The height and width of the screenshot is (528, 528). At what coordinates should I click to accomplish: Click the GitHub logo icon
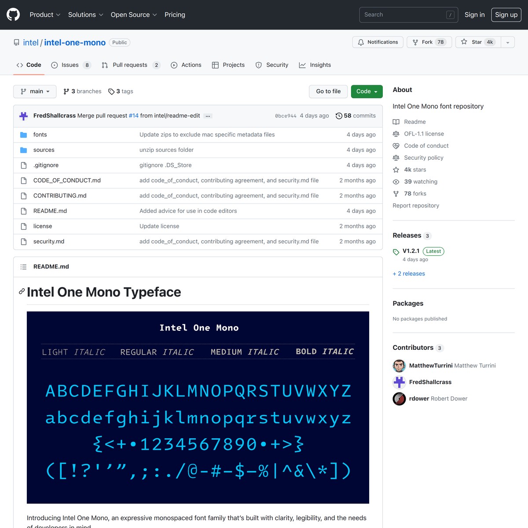(x=13, y=15)
